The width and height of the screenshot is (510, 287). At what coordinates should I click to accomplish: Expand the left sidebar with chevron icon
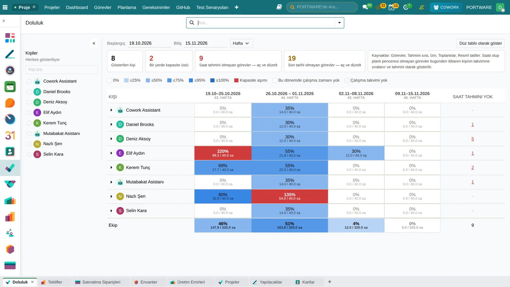pos(4,21)
